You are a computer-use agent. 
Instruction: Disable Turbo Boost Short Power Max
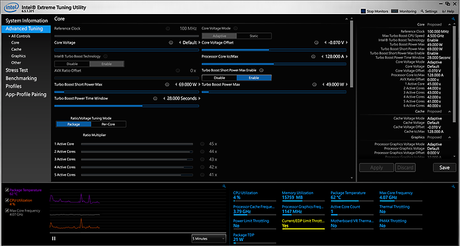219,78
